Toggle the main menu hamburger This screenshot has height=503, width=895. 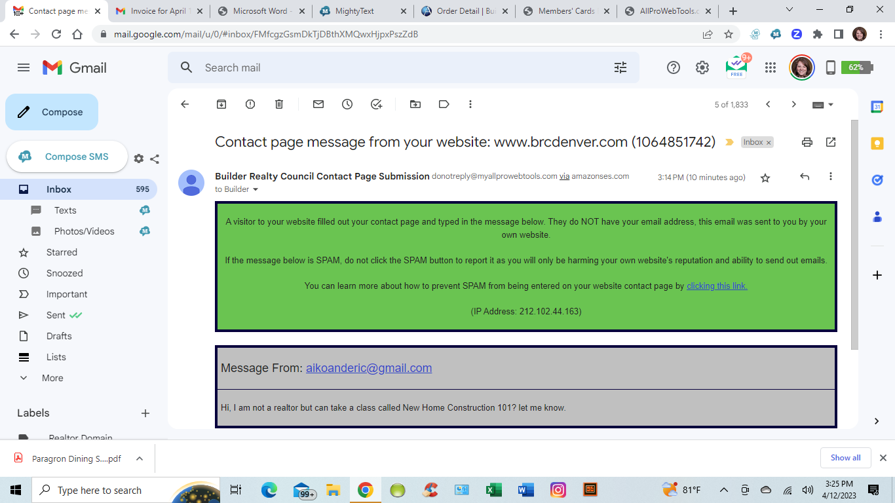point(24,67)
